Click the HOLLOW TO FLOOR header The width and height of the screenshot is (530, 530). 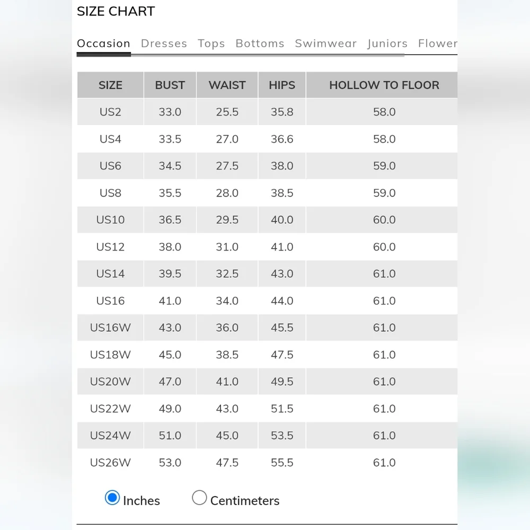[x=384, y=85]
